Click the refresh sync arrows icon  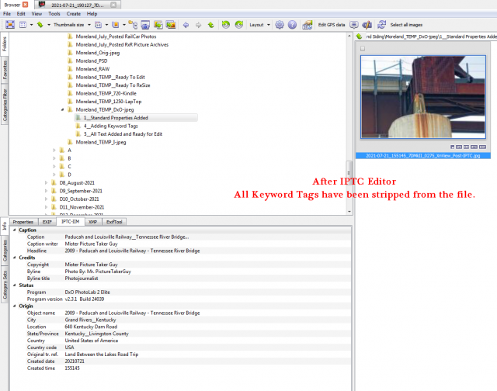382,25
